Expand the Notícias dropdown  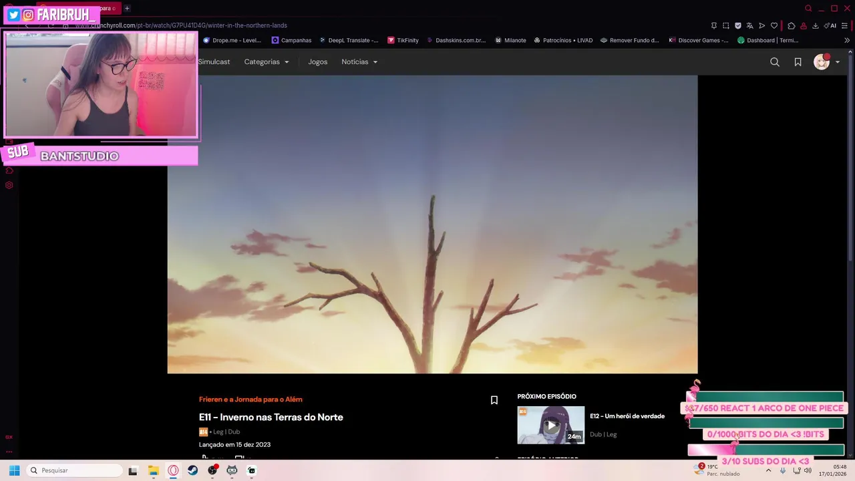pos(359,61)
